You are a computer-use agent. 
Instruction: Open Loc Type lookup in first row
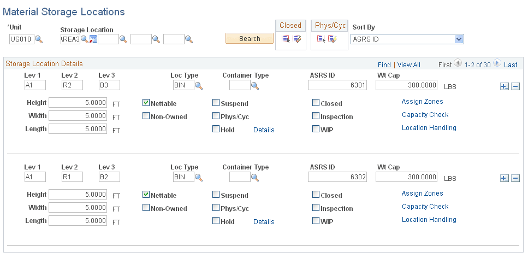pyautogui.click(x=199, y=85)
